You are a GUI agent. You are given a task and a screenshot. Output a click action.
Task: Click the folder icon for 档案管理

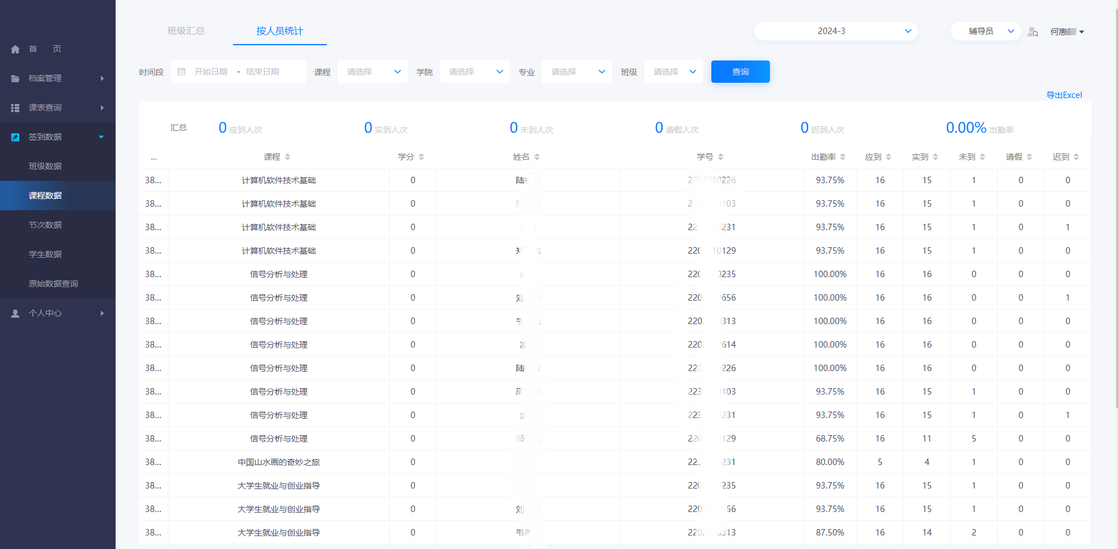click(x=15, y=79)
